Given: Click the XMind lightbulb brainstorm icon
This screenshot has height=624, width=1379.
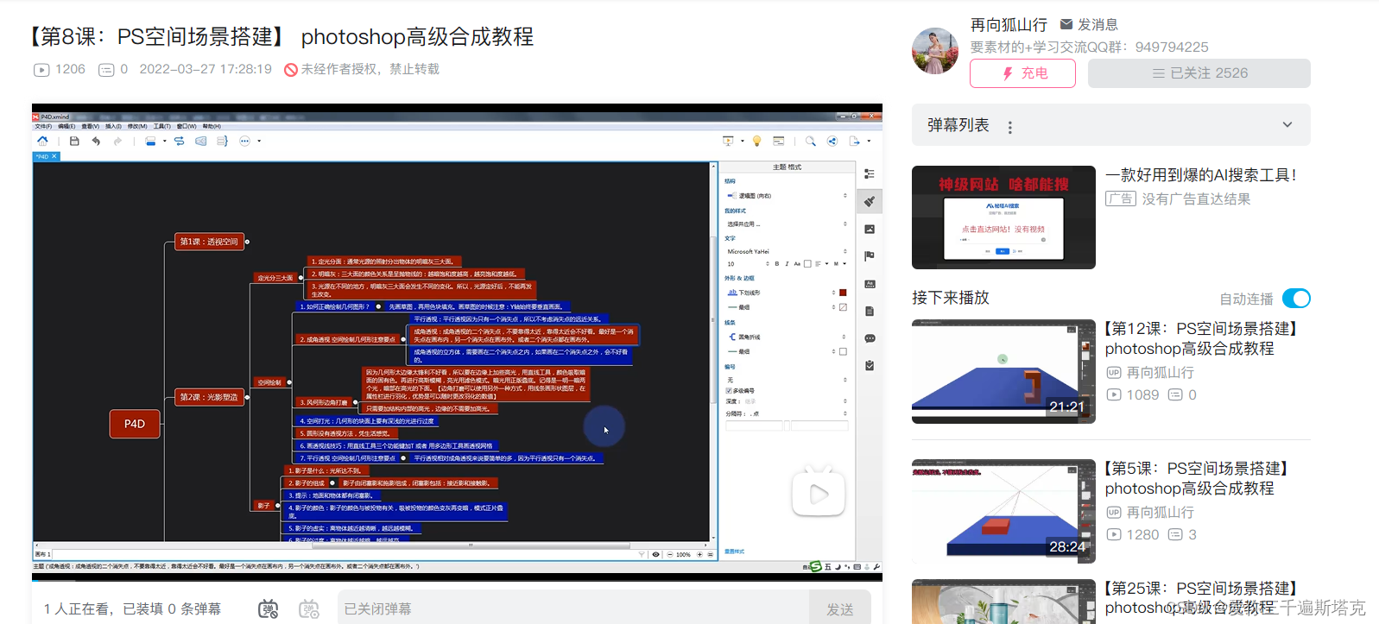Looking at the screenshot, I should (x=757, y=141).
